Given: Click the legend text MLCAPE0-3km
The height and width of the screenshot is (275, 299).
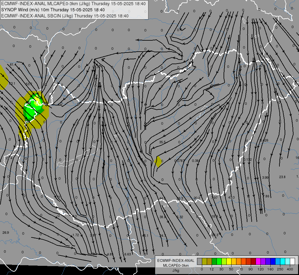Looking at the screenshot, I should pyautogui.click(x=176, y=266).
